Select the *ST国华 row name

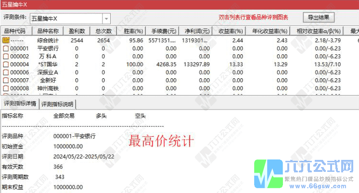(x=48, y=64)
